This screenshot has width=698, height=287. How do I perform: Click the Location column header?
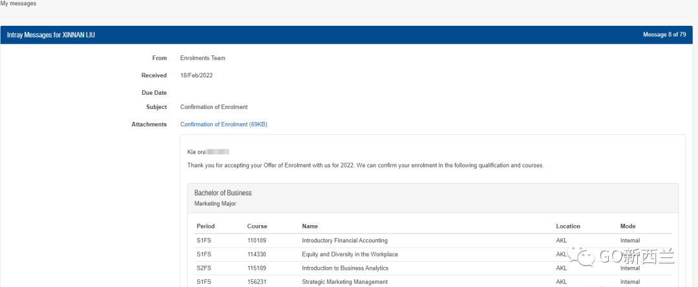[x=568, y=226]
